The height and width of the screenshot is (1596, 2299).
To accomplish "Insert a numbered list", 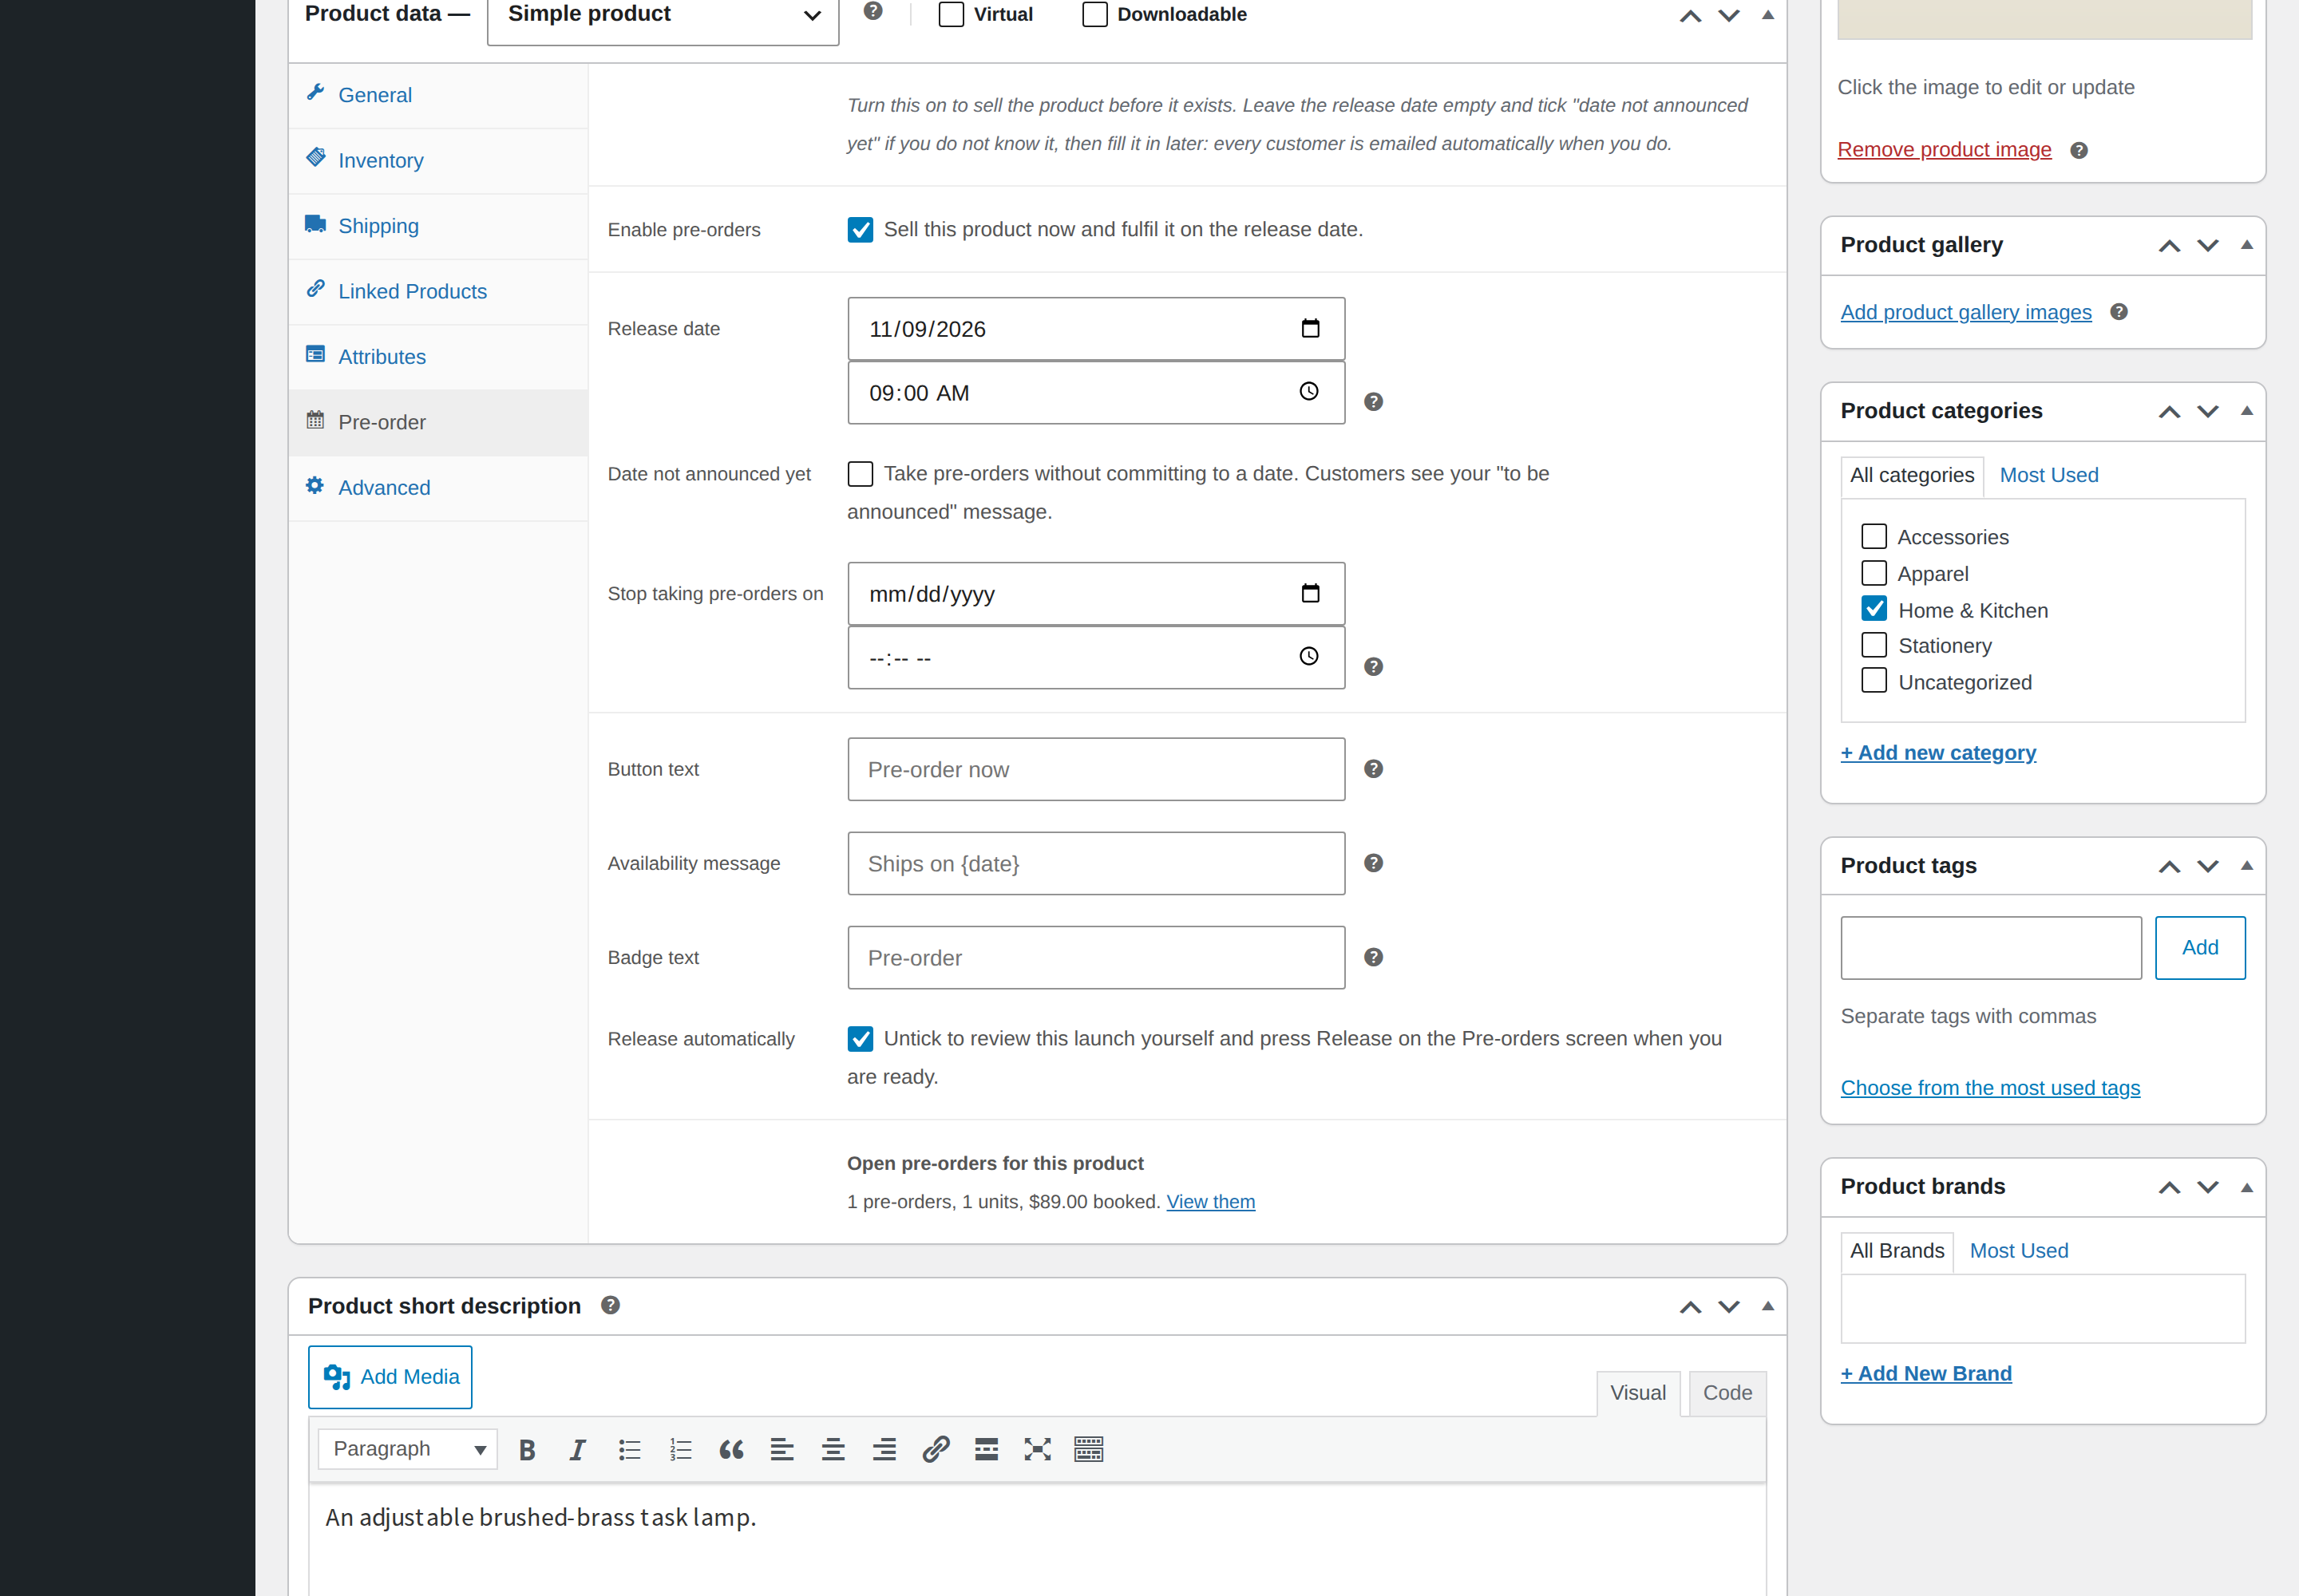I will pos(680,1449).
